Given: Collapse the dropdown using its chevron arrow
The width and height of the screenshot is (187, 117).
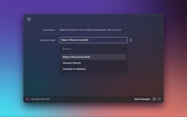Looking at the screenshot, I should [x=124, y=40].
